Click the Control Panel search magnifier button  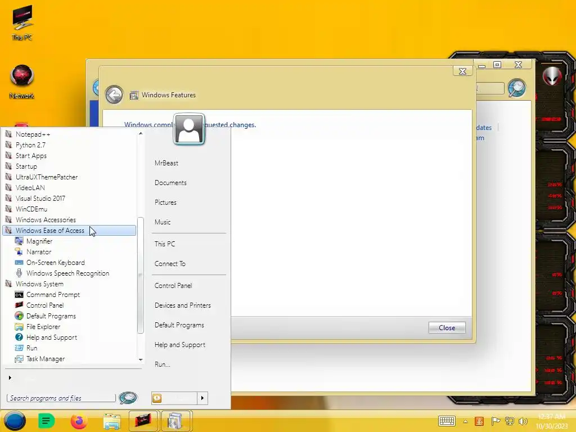coord(517,88)
